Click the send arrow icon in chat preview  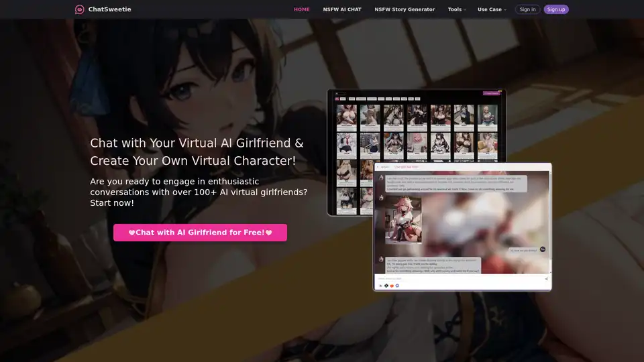coord(546,278)
